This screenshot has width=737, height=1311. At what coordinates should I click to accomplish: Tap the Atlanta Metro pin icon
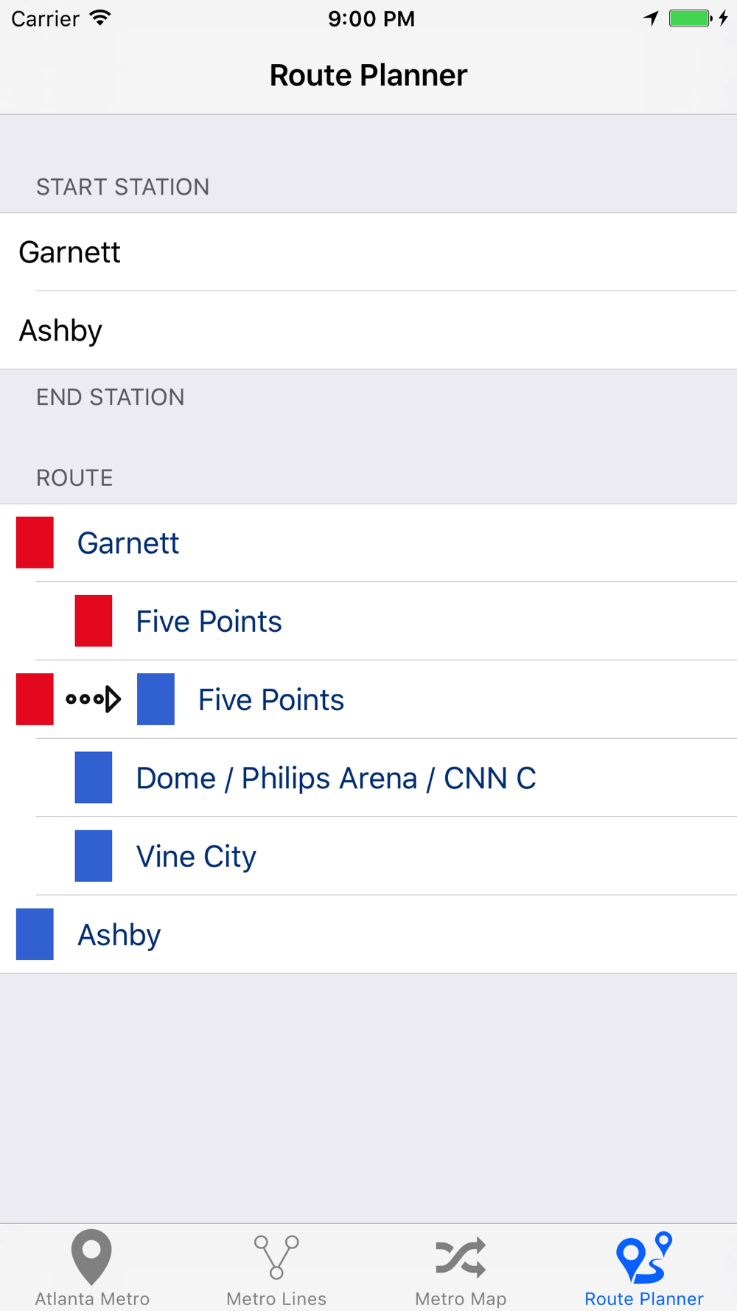[x=91, y=1256]
